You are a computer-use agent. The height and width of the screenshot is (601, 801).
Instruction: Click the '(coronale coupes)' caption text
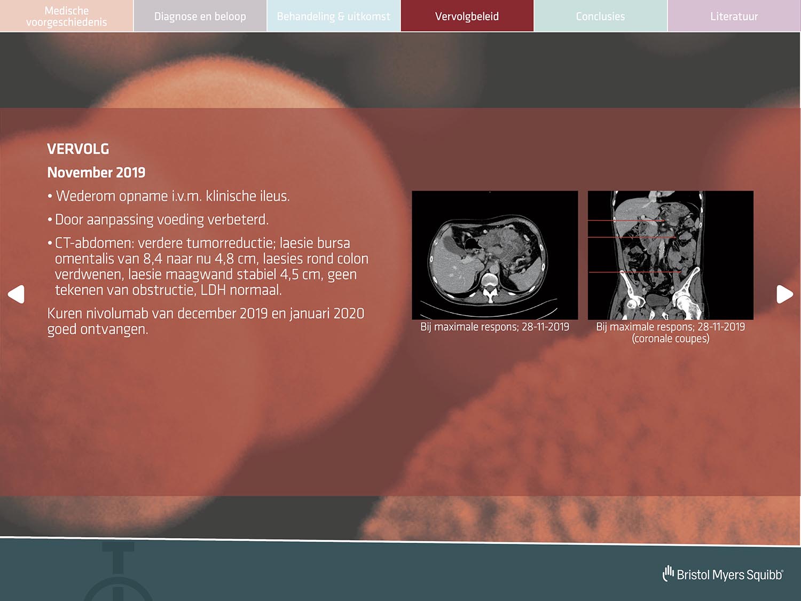pyautogui.click(x=671, y=339)
